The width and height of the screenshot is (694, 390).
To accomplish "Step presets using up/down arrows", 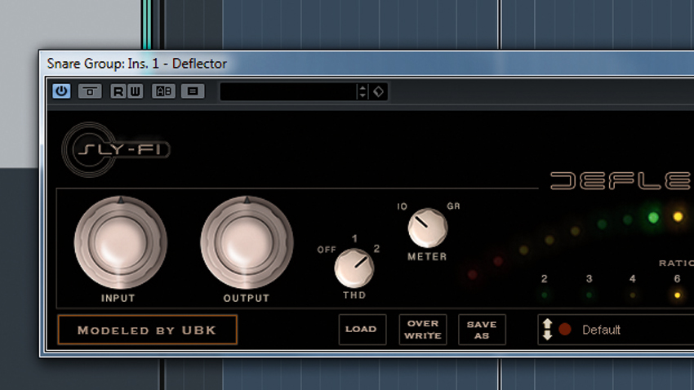I will pyautogui.click(x=363, y=91).
